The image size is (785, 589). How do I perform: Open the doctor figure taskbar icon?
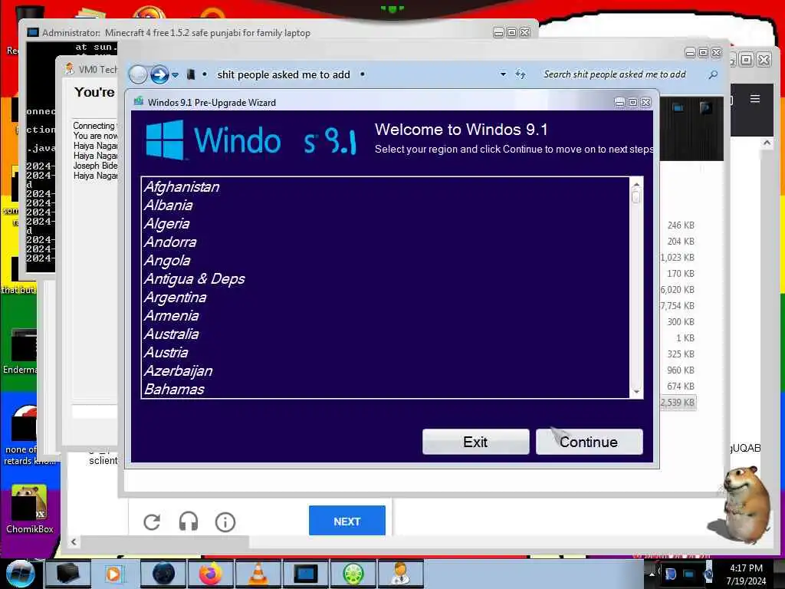[400, 574]
